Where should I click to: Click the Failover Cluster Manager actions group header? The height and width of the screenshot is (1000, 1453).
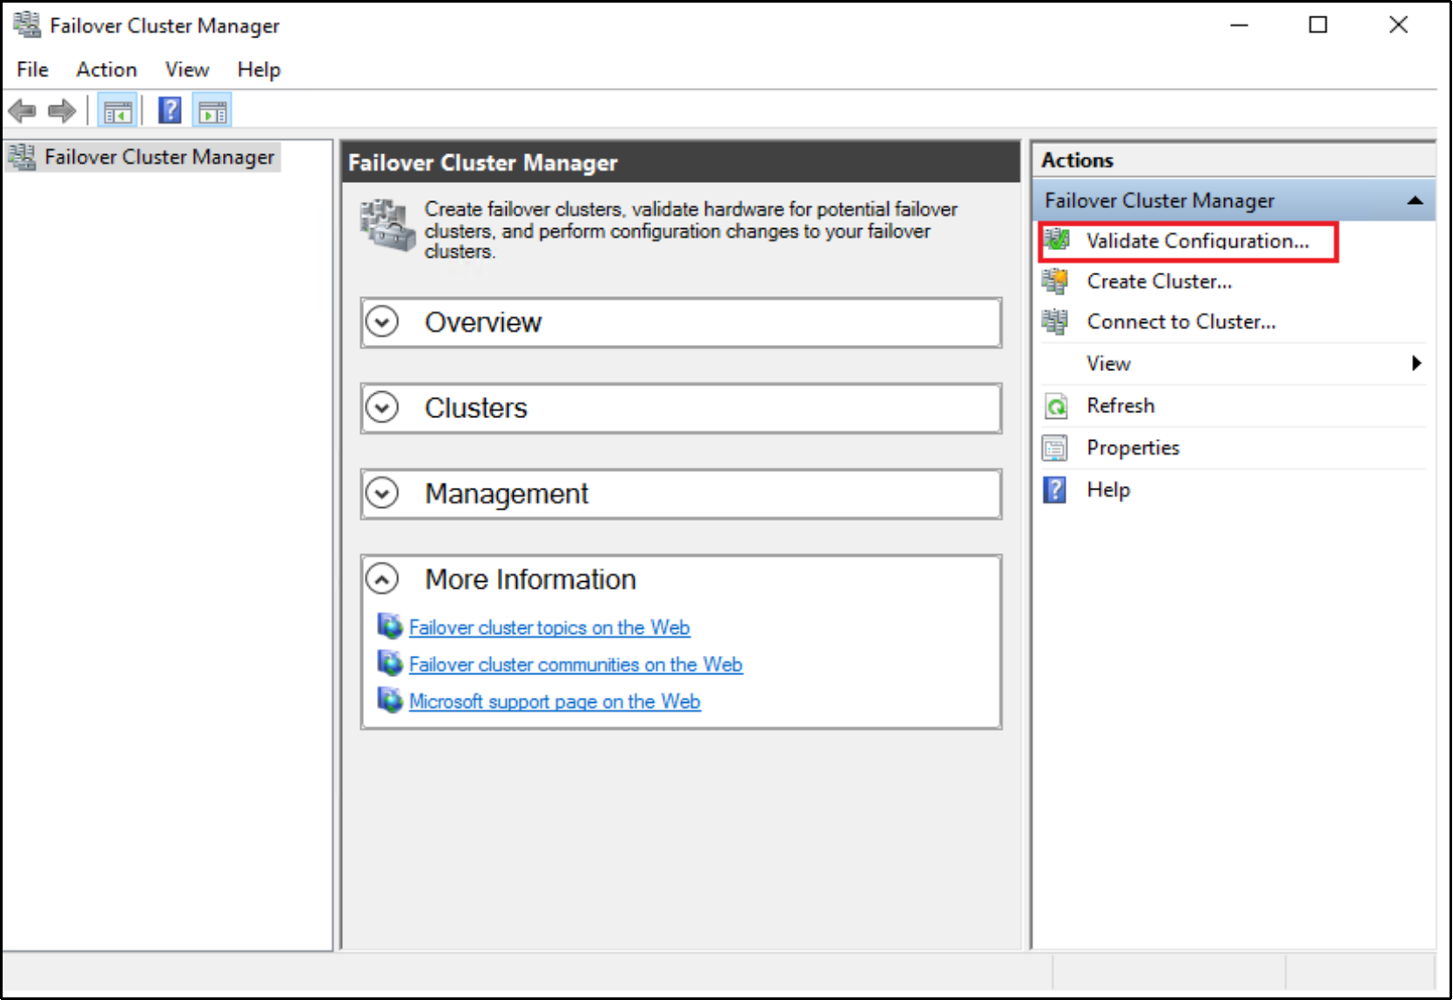point(1234,200)
